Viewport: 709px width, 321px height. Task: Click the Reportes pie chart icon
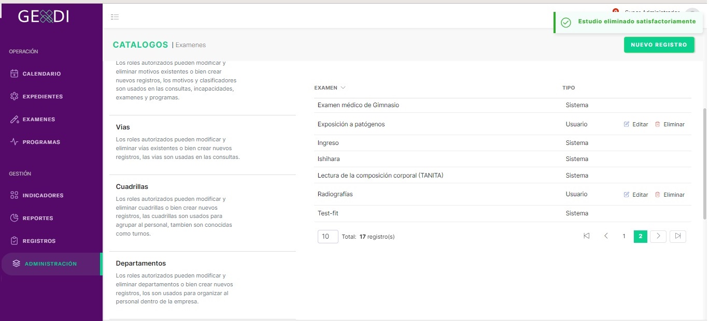[x=15, y=218]
